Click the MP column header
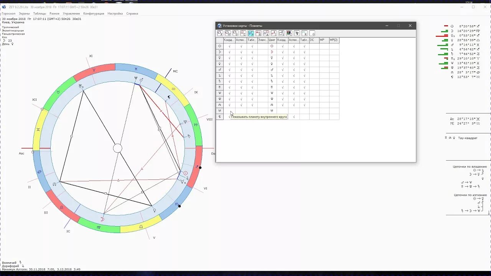 [x=324, y=40]
